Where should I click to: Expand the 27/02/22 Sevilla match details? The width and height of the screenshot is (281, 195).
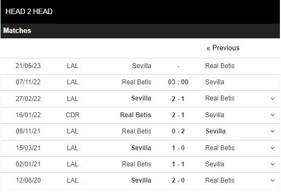click(x=272, y=99)
